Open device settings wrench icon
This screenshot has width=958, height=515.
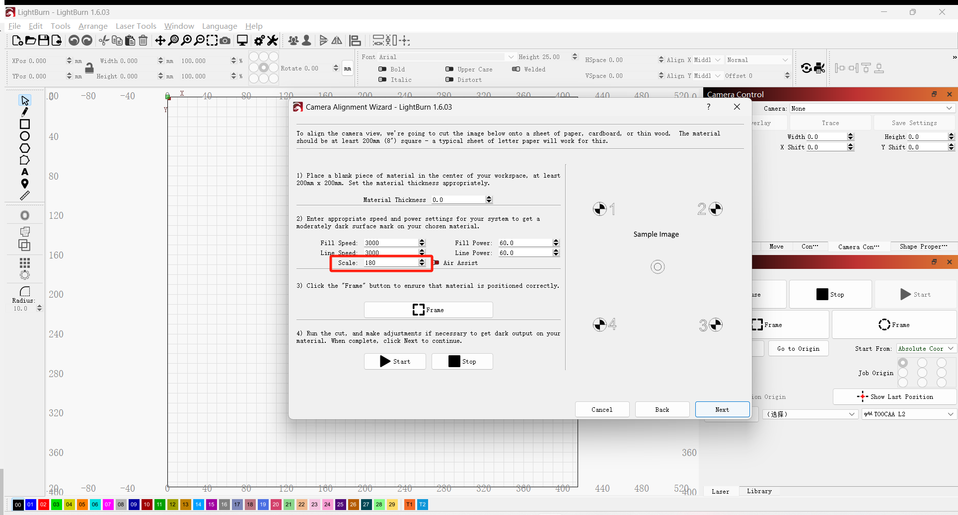(272, 41)
